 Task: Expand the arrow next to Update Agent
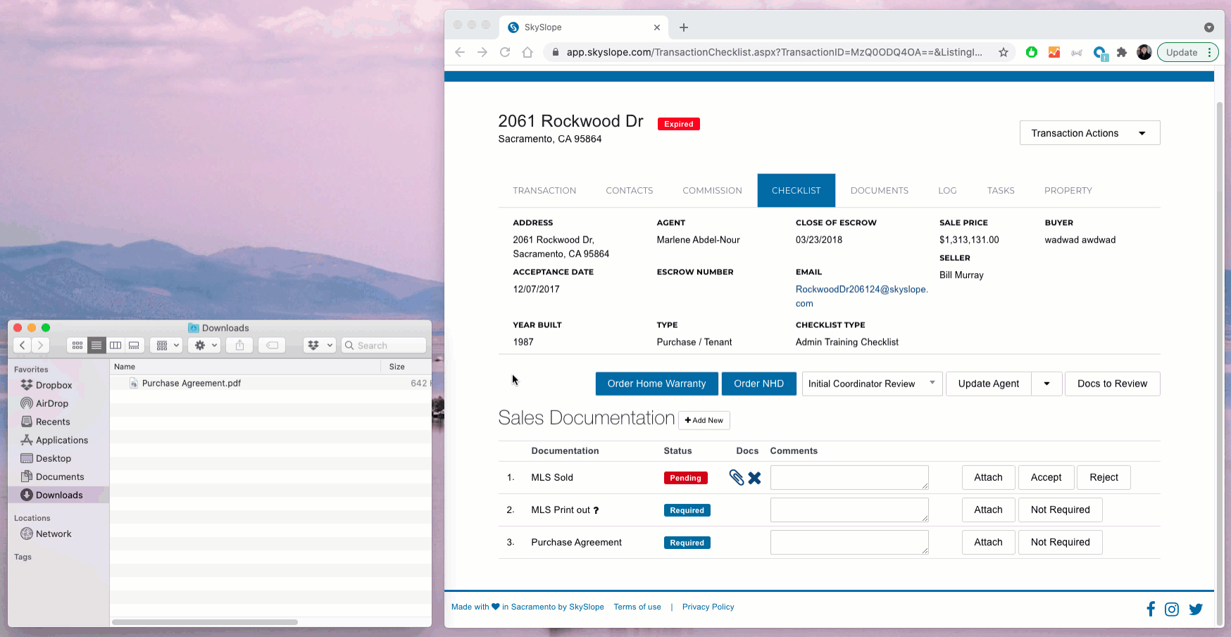point(1046,384)
